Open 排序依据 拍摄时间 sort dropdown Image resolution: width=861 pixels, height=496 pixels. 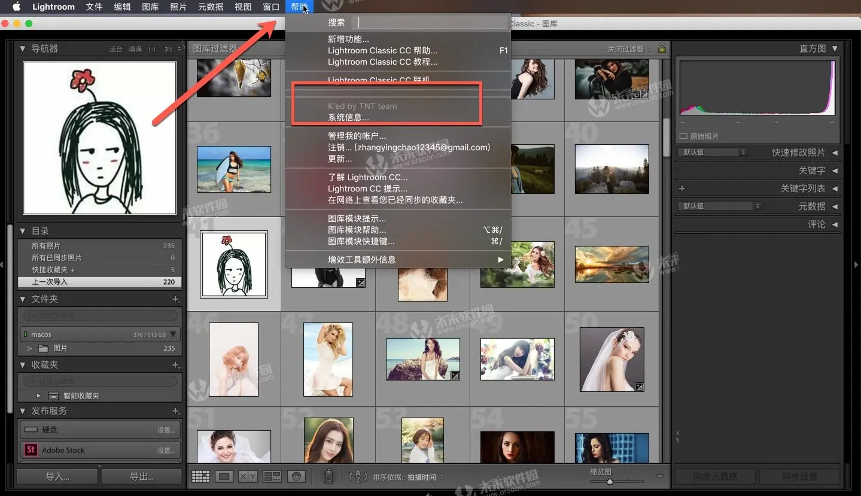tap(425, 477)
